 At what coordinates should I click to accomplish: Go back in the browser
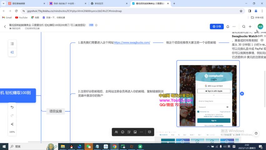pos(4,11)
